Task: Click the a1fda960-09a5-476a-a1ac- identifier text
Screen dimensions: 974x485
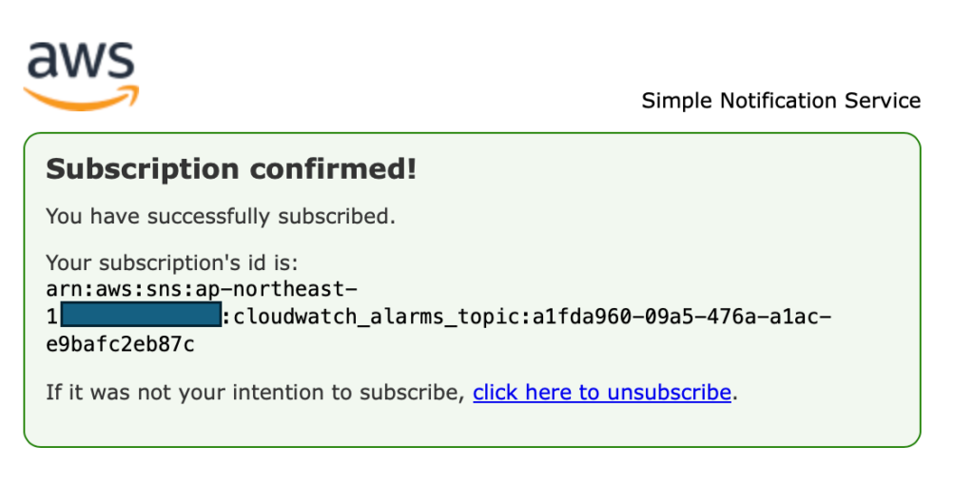Action: point(681,318)
